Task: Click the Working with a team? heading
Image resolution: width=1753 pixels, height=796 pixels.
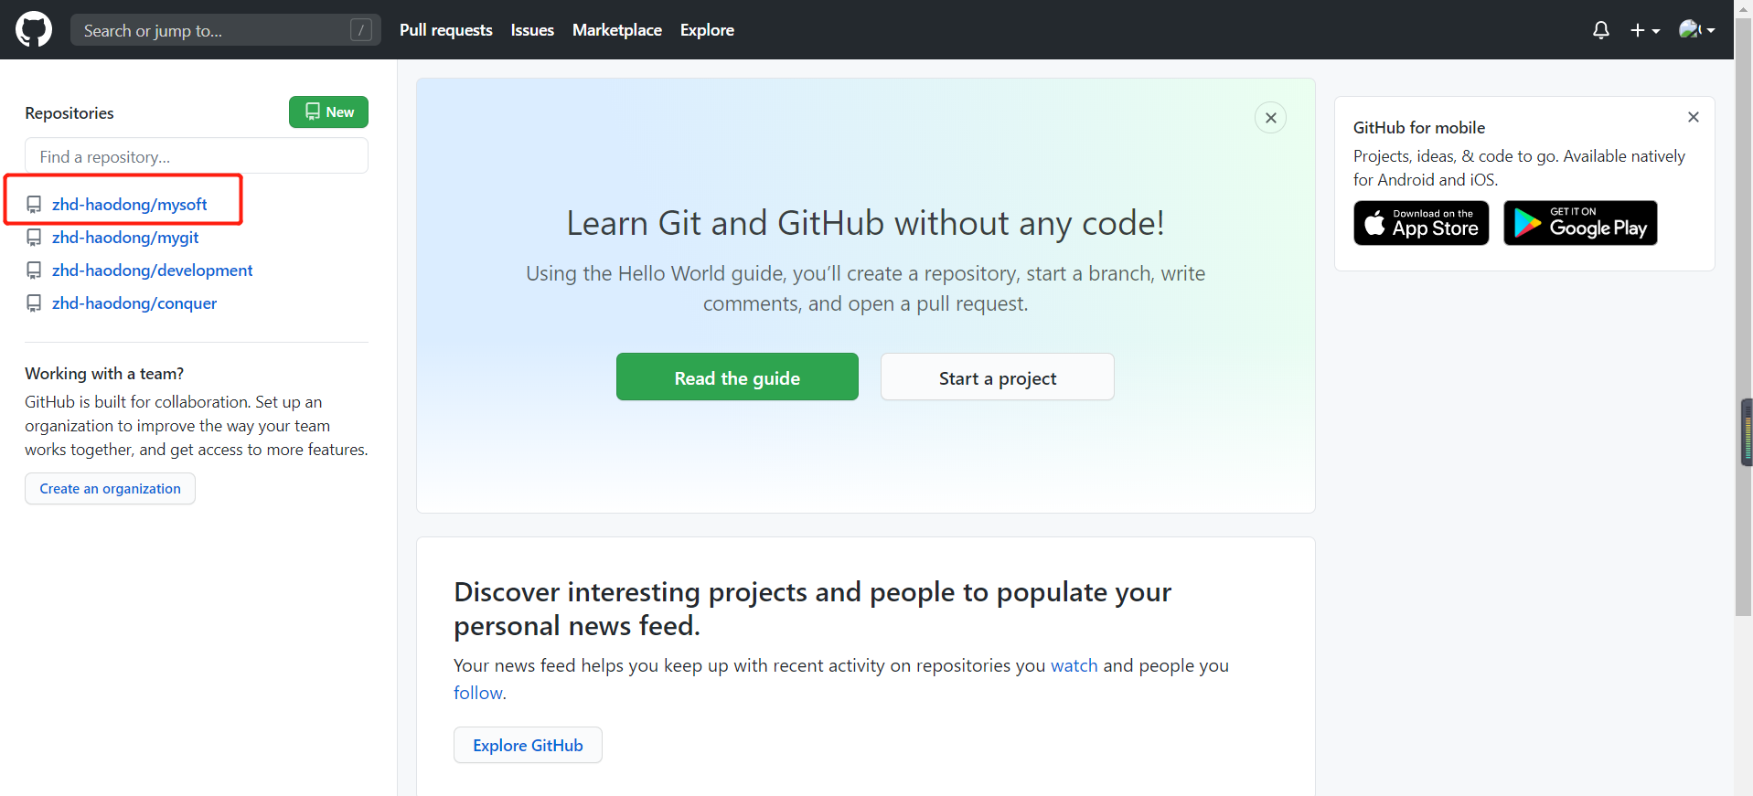Action: (x=104, y=374)
